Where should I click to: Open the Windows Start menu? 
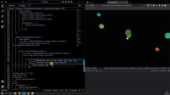tap(2, 93)
